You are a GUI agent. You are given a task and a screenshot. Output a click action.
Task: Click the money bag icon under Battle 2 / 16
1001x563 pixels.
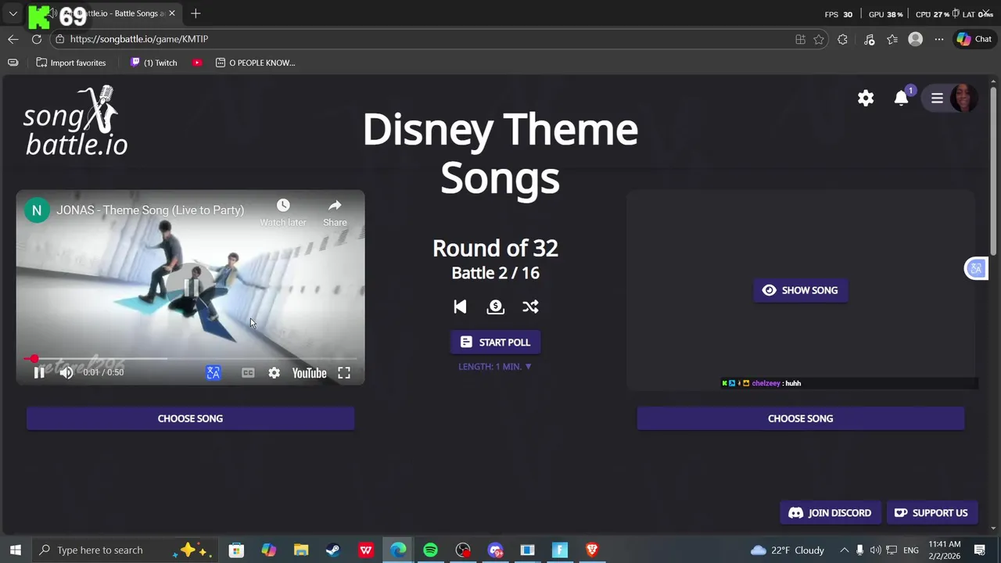point(495,307)
